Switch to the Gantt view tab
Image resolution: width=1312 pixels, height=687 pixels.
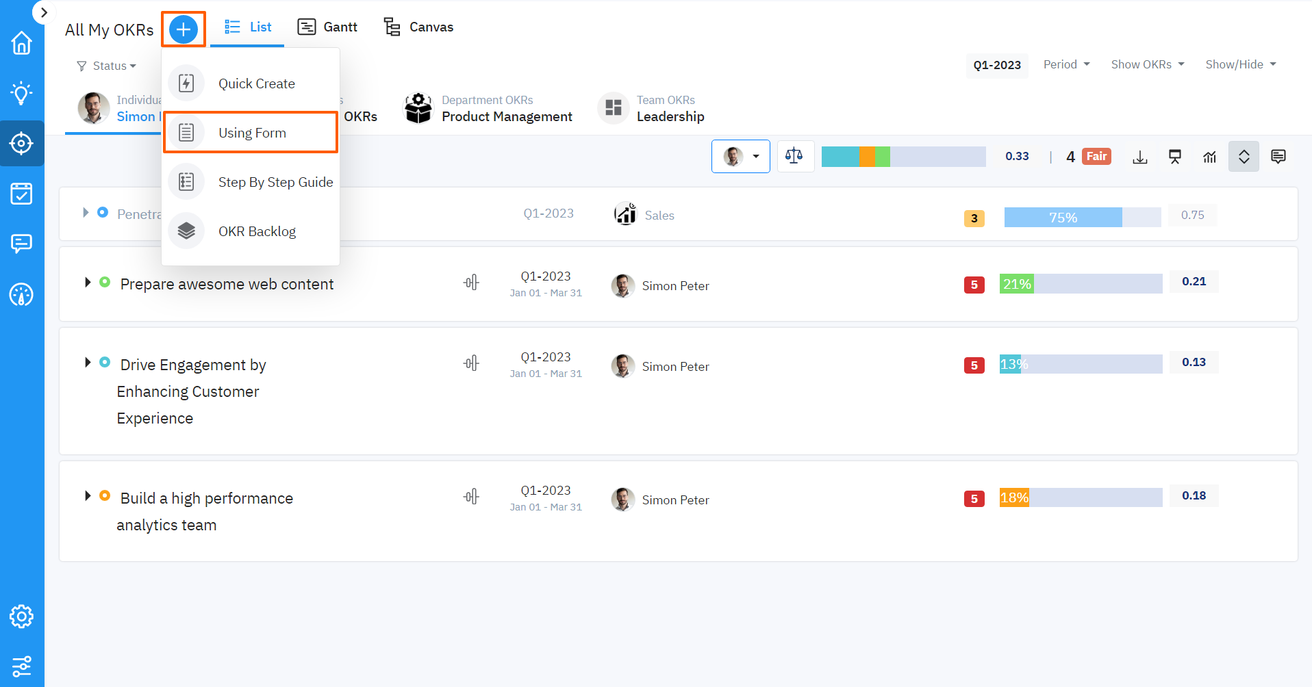pyautogui.click(x=327, y=27)
